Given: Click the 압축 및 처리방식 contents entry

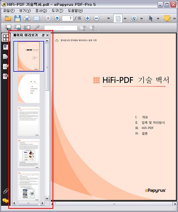Looking at the screenshot, I should [x=153, y=123].
